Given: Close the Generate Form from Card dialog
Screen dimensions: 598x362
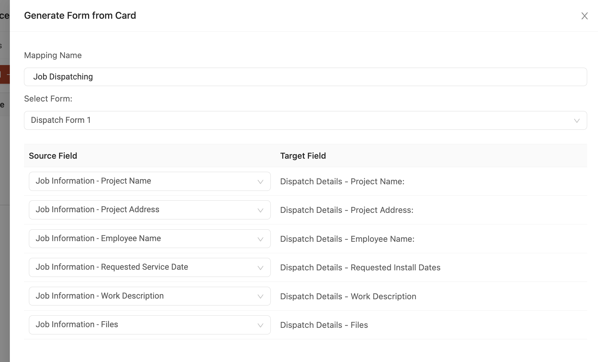Looking at the screenshot, I should pyautogui.click(x=584, y=16).
